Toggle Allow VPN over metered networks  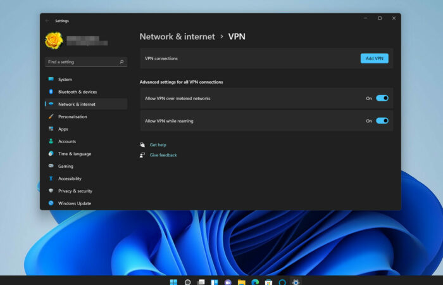tap(382, 98)
